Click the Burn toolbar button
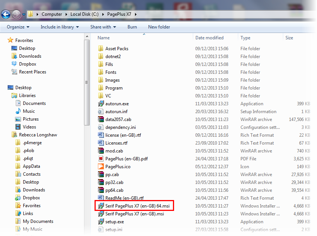This screenshot has width=317, height=236. pos(132,27)
